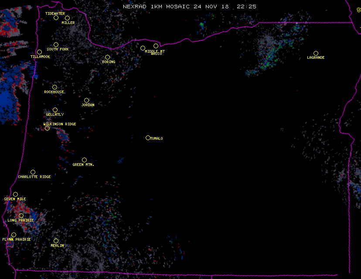
Task: Click the South Fork station marker
Action: tap(56, 45)
